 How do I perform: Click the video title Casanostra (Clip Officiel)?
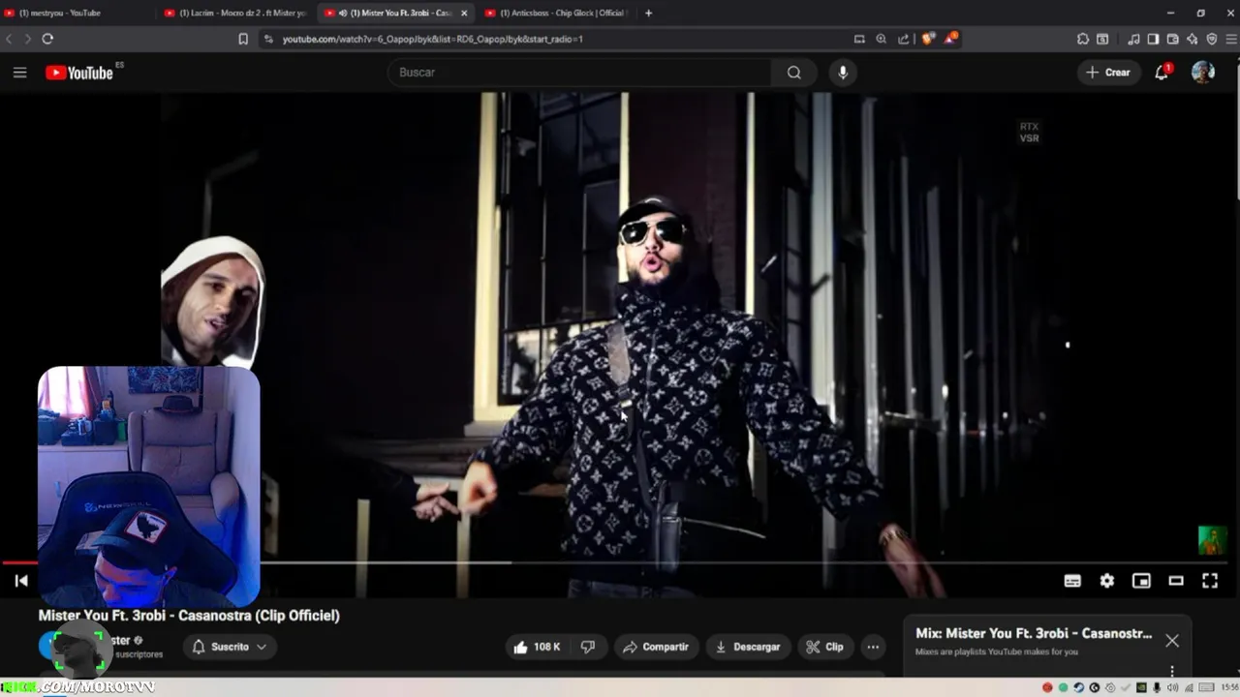tap(189, 616)
